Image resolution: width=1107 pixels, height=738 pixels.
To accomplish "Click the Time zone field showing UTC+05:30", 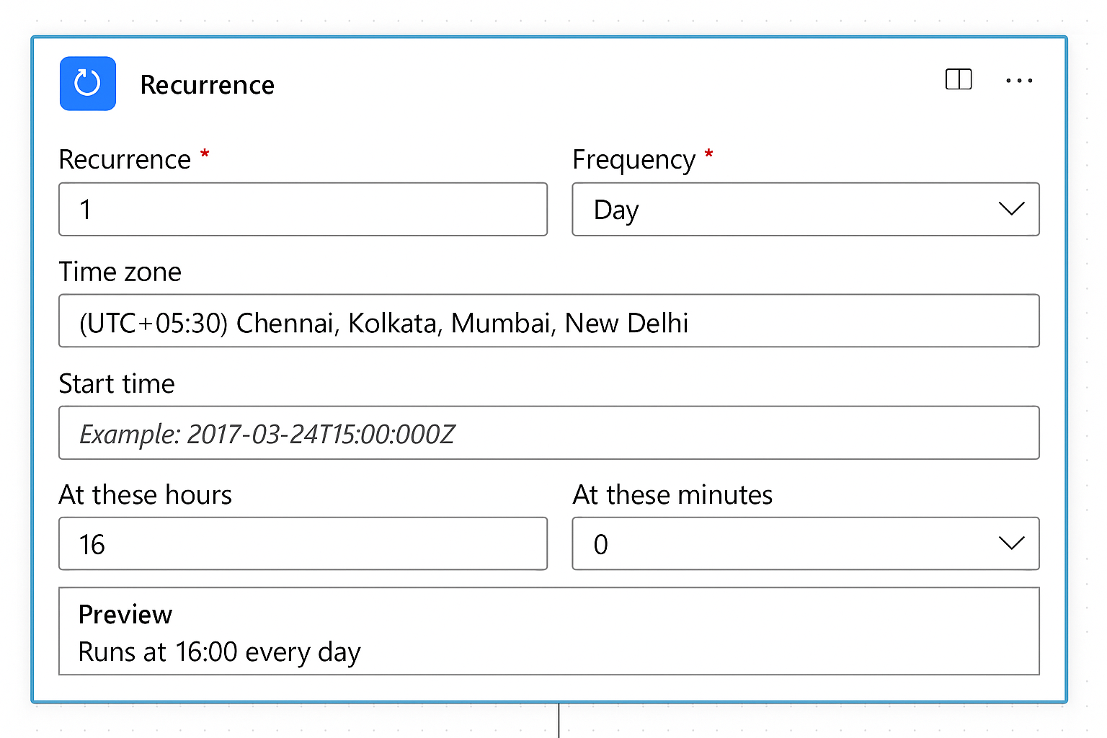I will pos(548,321).
